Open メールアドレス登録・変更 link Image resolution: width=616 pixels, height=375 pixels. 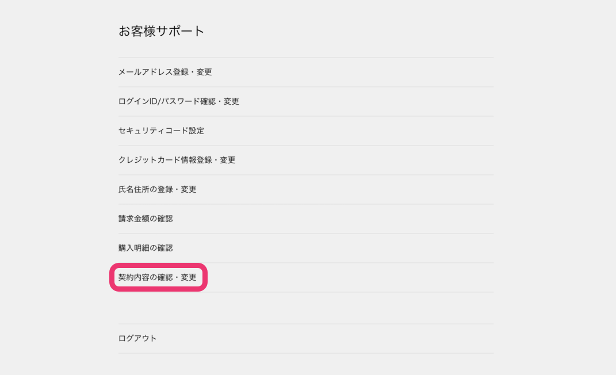(165, 72)
